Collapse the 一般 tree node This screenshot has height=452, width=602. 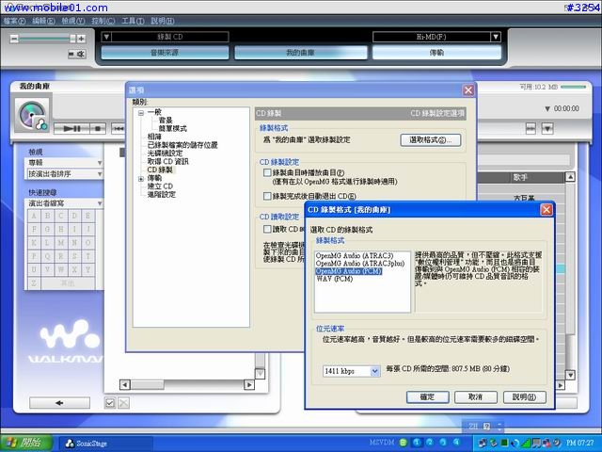141,113
